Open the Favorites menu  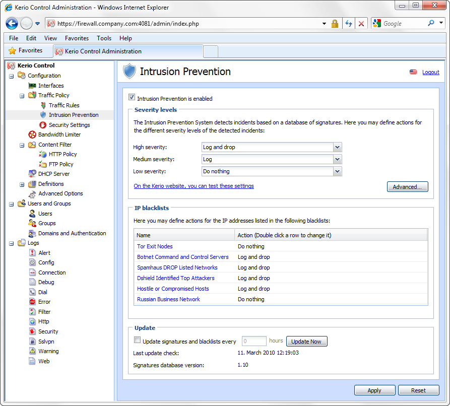tap(77, 38)
